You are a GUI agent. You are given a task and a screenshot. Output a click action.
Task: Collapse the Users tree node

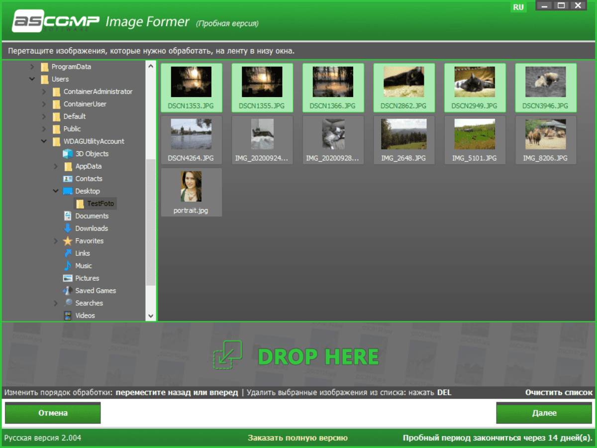[32, 79]
